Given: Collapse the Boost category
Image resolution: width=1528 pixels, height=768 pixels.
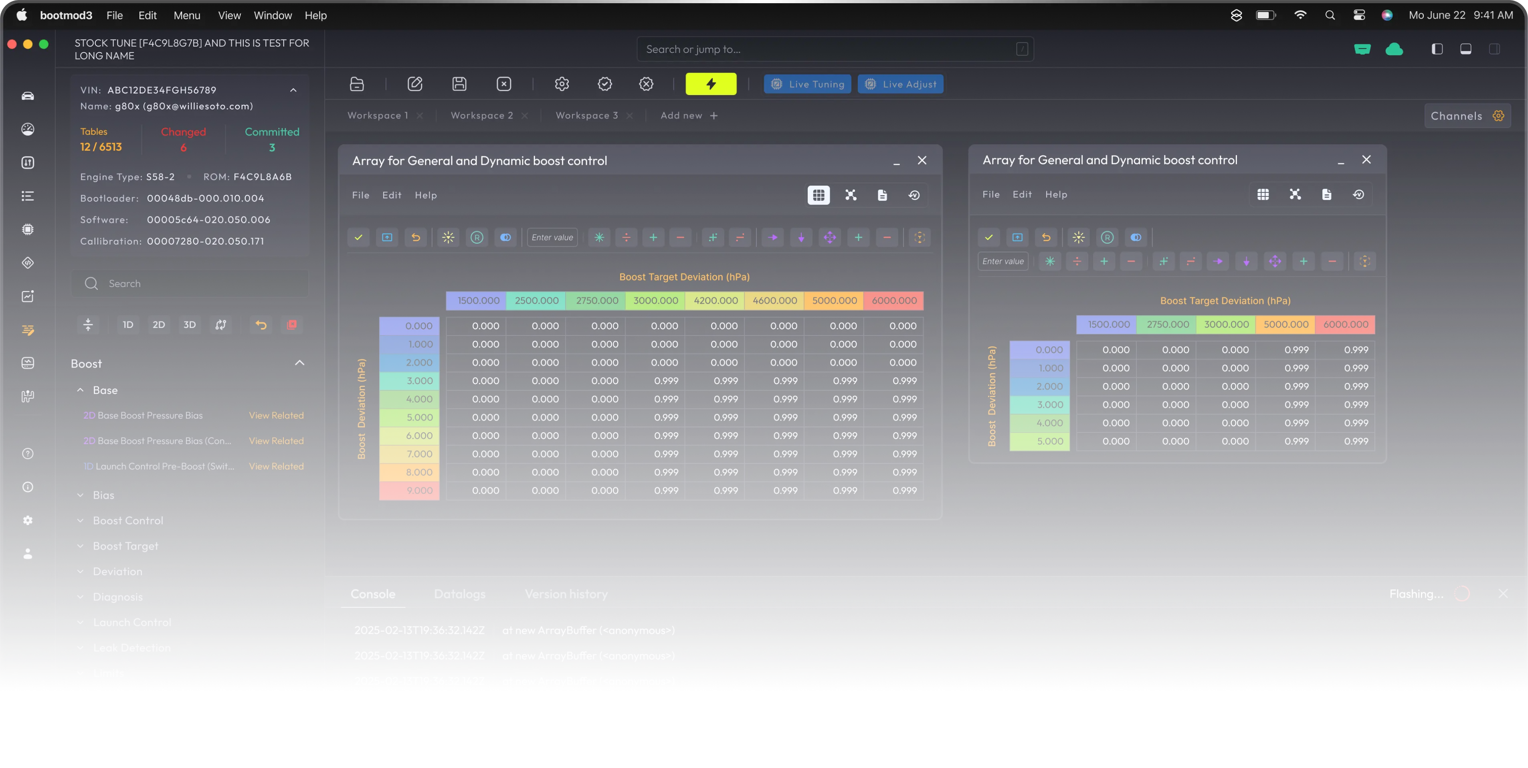Looking at the screenshot, I should pos(299,363).
